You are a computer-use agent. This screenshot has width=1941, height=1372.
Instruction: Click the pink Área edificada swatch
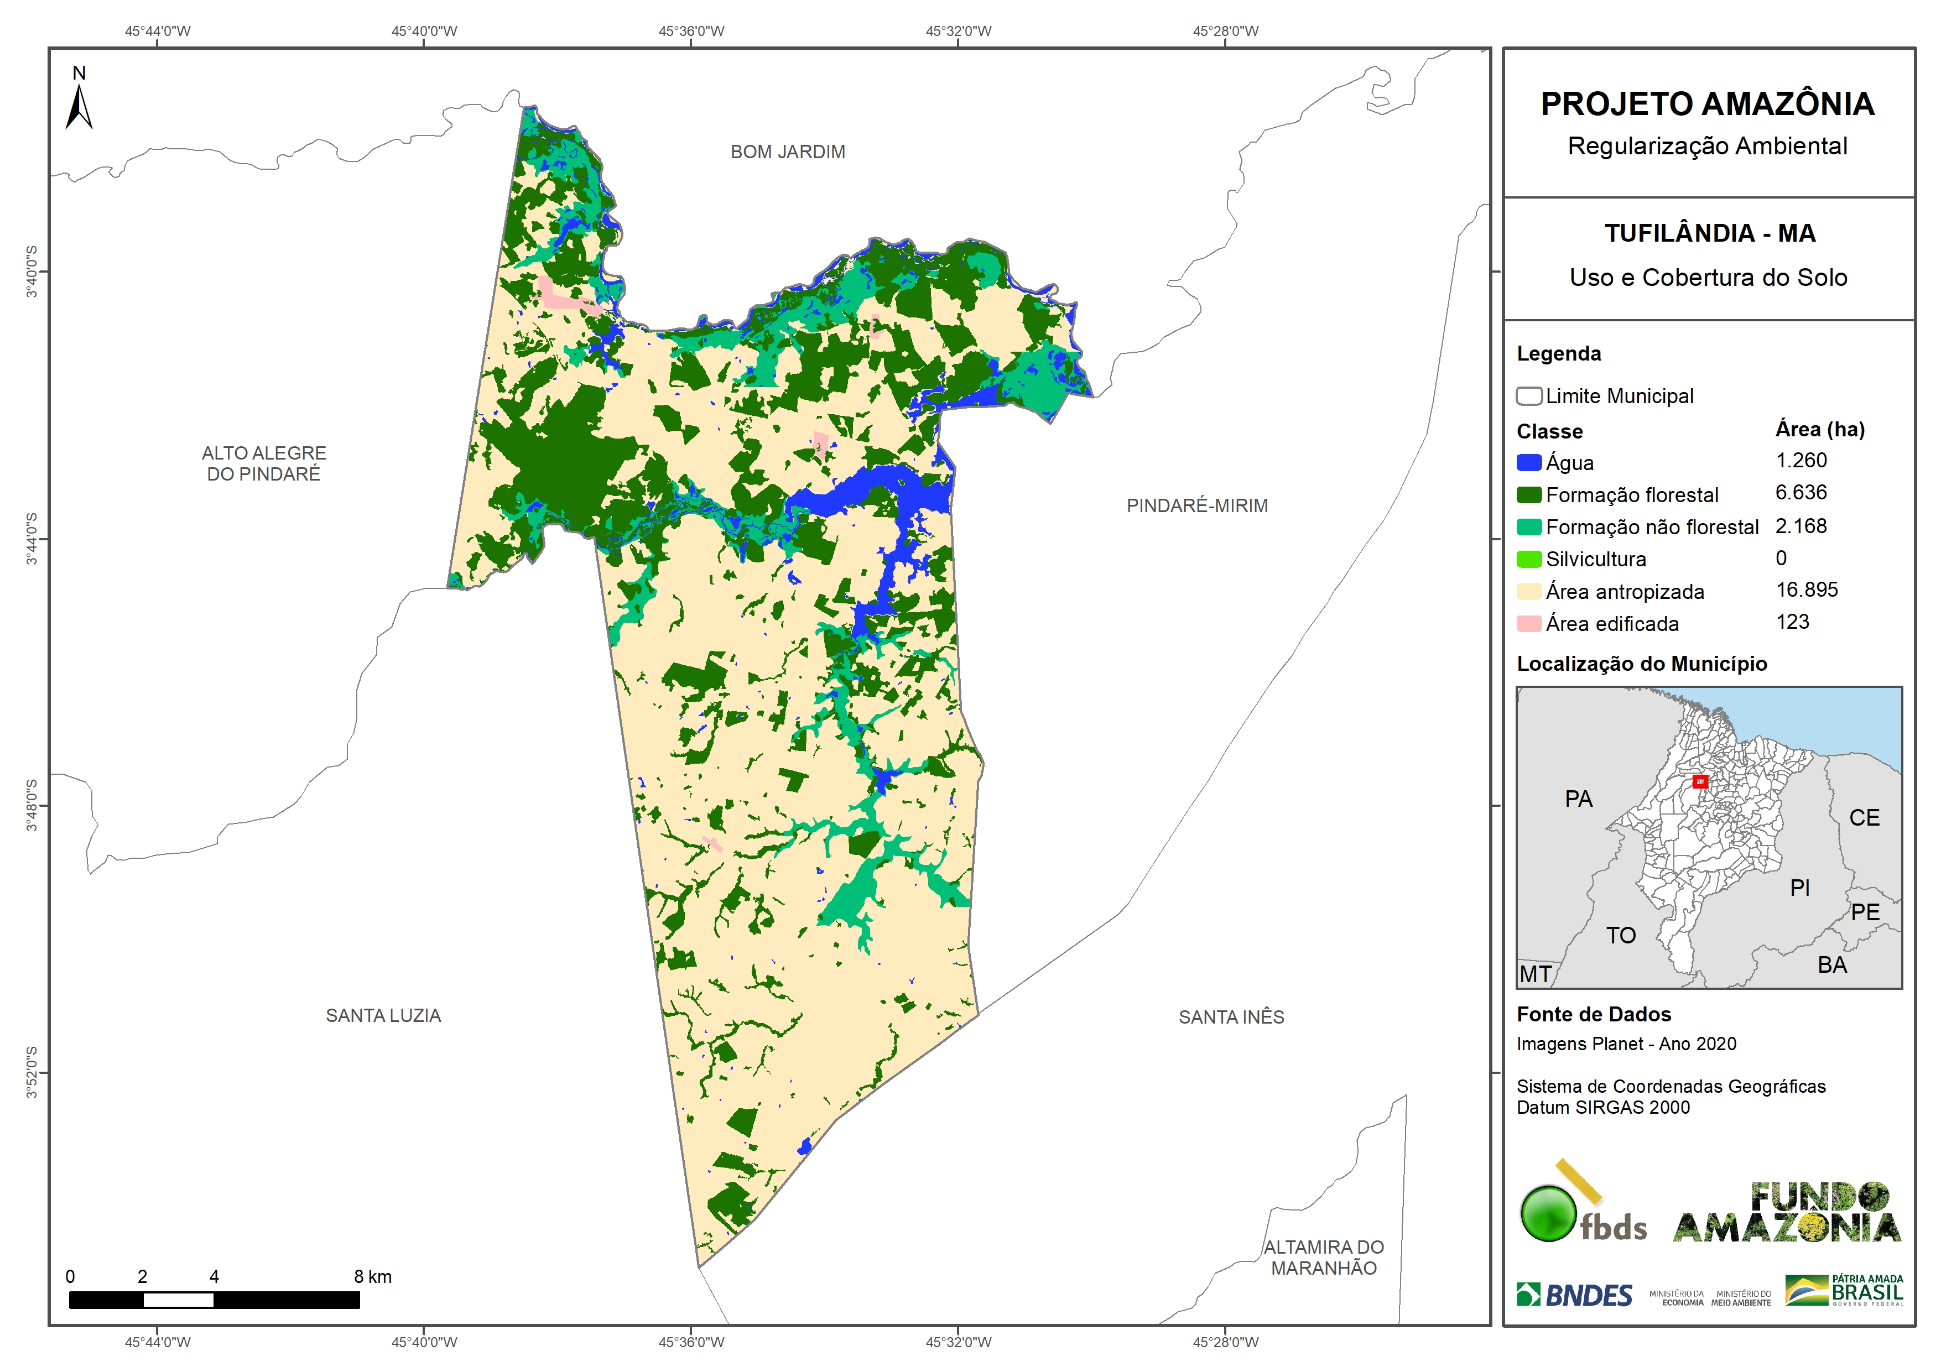tap(1528, 624)
